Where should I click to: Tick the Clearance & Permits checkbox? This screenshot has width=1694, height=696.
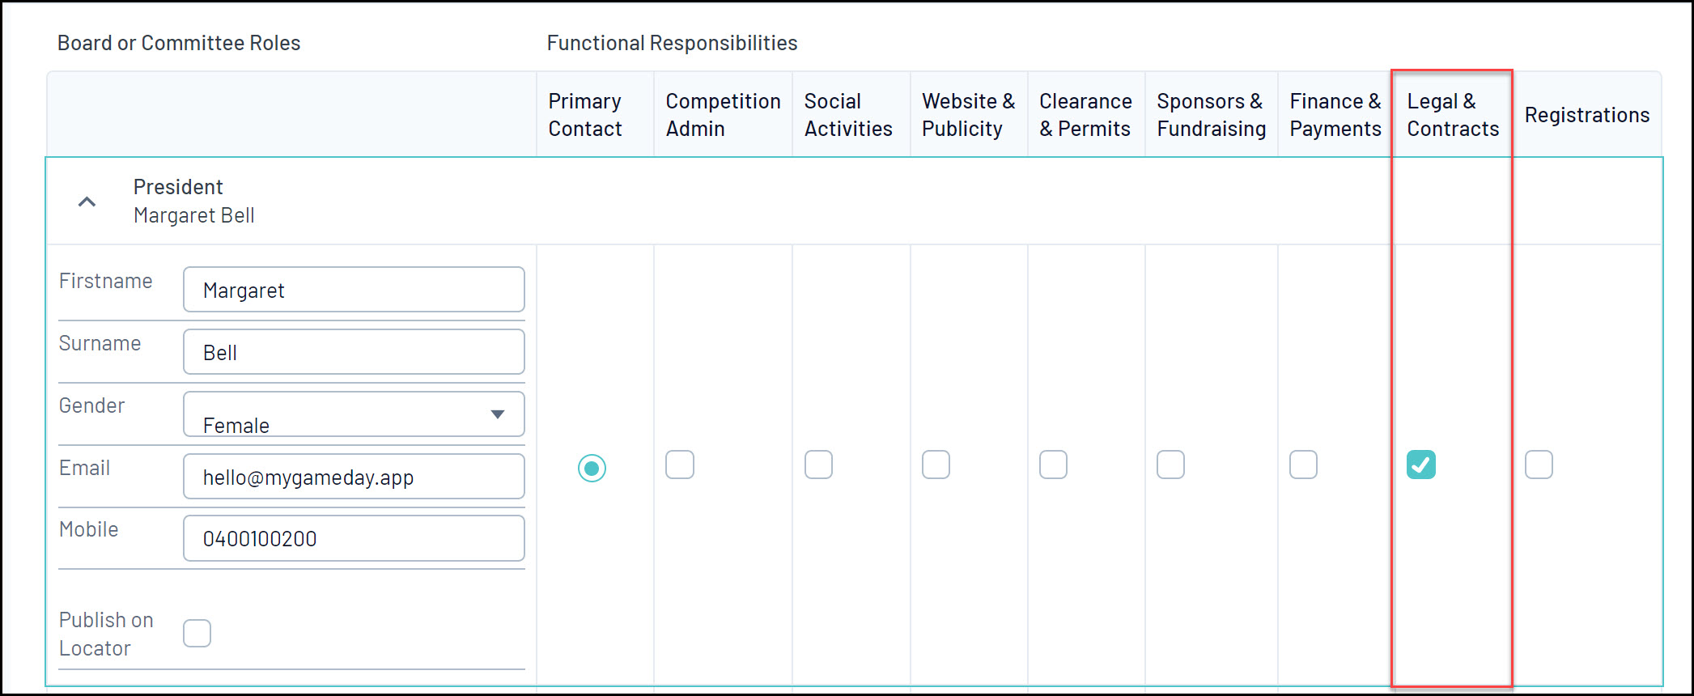click(x=1053, y=465)
